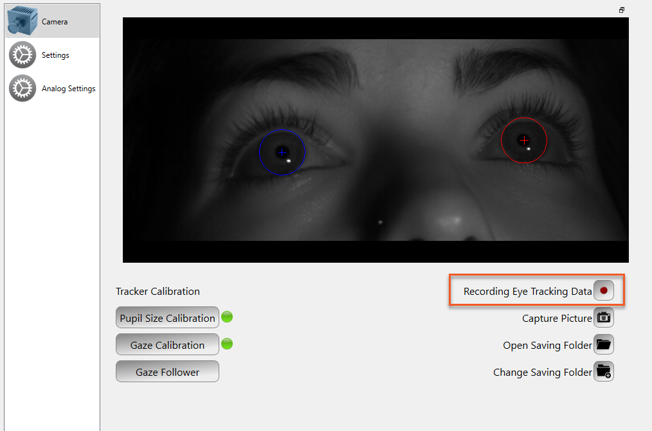Click the Capture Picture camera icon
The image size is (652, 431).
pos(604,317)
